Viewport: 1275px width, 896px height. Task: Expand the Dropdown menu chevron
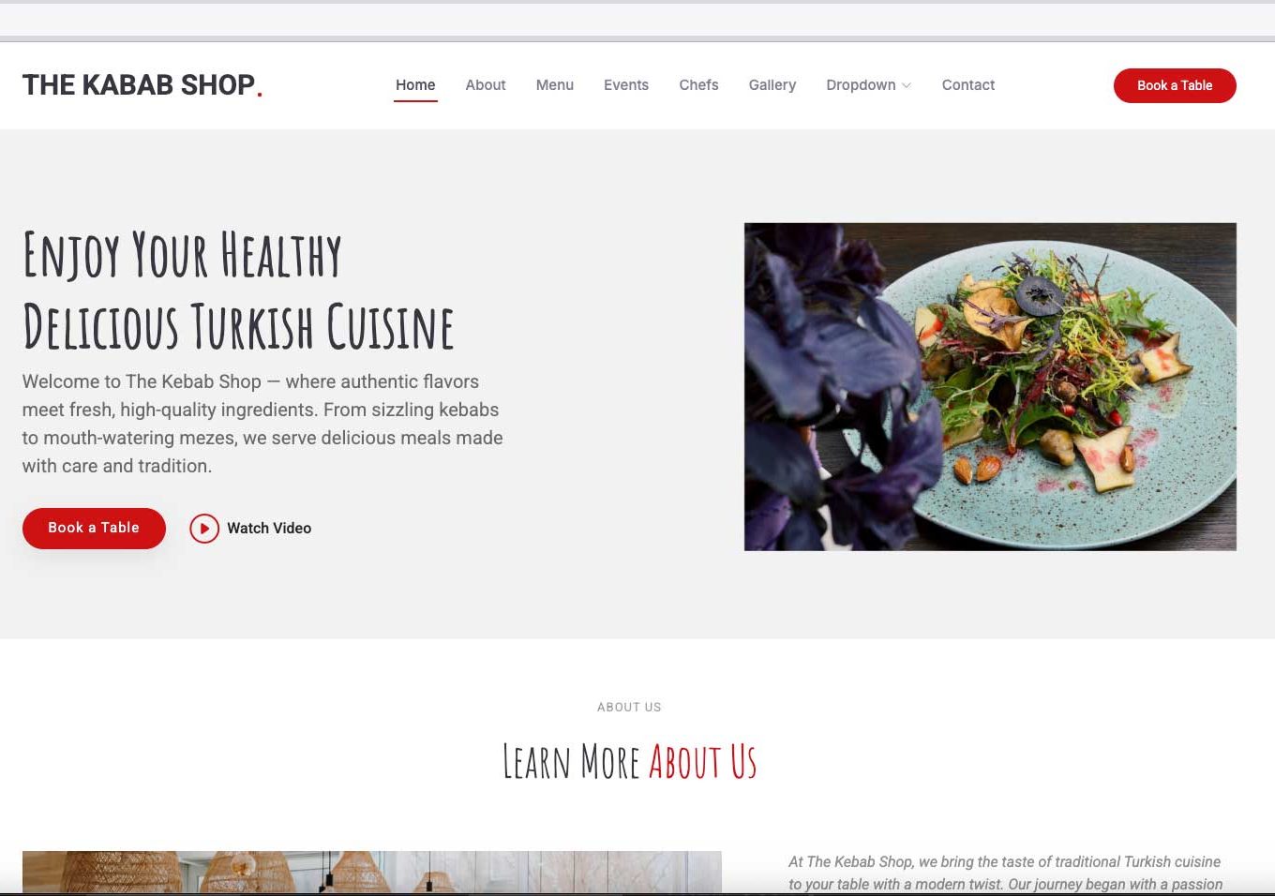(907, 85)
